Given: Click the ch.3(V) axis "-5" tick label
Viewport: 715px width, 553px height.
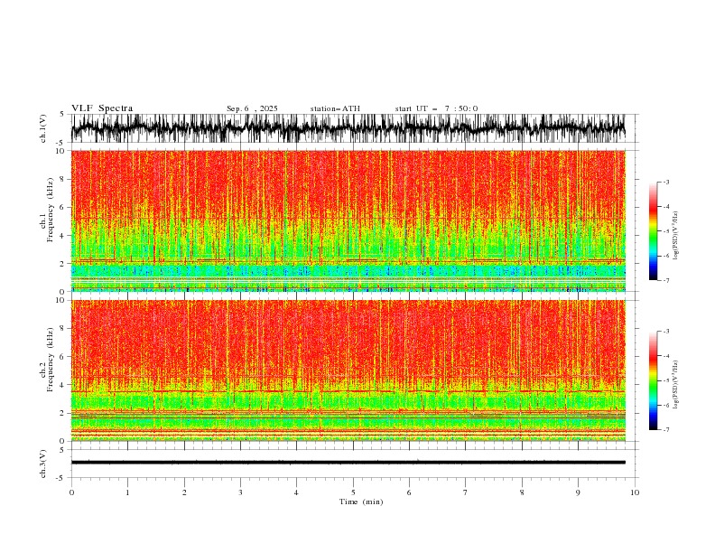Looking at the screenshot, I should pos(61,478).
